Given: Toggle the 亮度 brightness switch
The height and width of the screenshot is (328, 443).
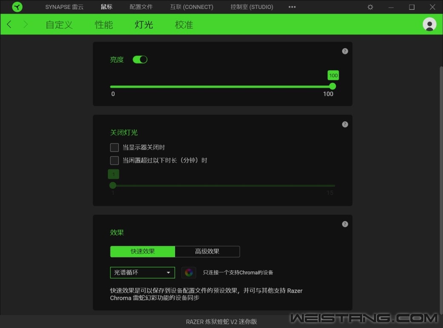Looking at the screenshot, I should pos(140,60).
